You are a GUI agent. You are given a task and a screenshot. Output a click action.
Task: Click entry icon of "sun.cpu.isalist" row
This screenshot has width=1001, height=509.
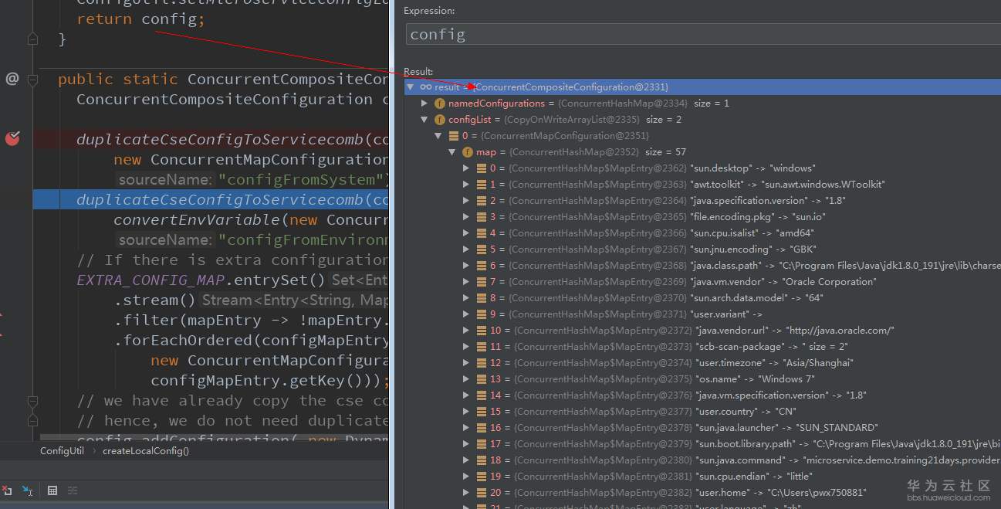(x=482, y=233)
